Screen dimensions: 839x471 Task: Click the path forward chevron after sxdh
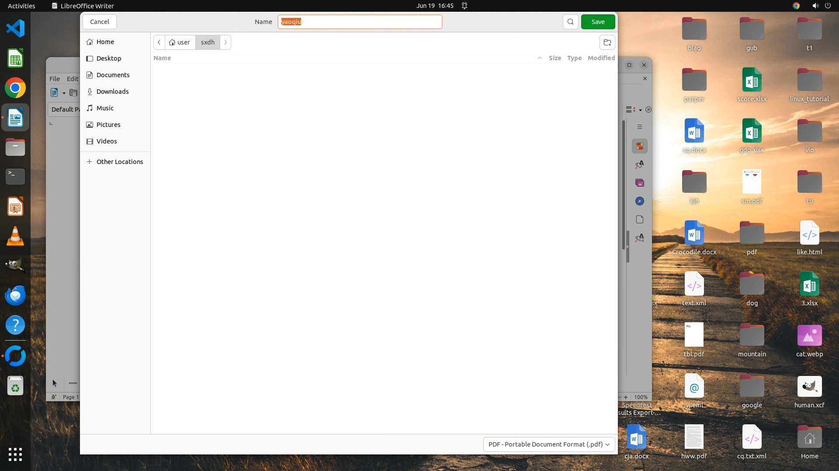(225, 42)
